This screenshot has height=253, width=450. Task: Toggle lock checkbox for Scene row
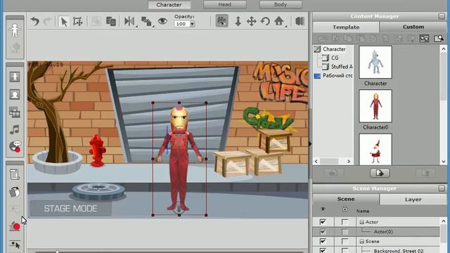coord(345,241)
